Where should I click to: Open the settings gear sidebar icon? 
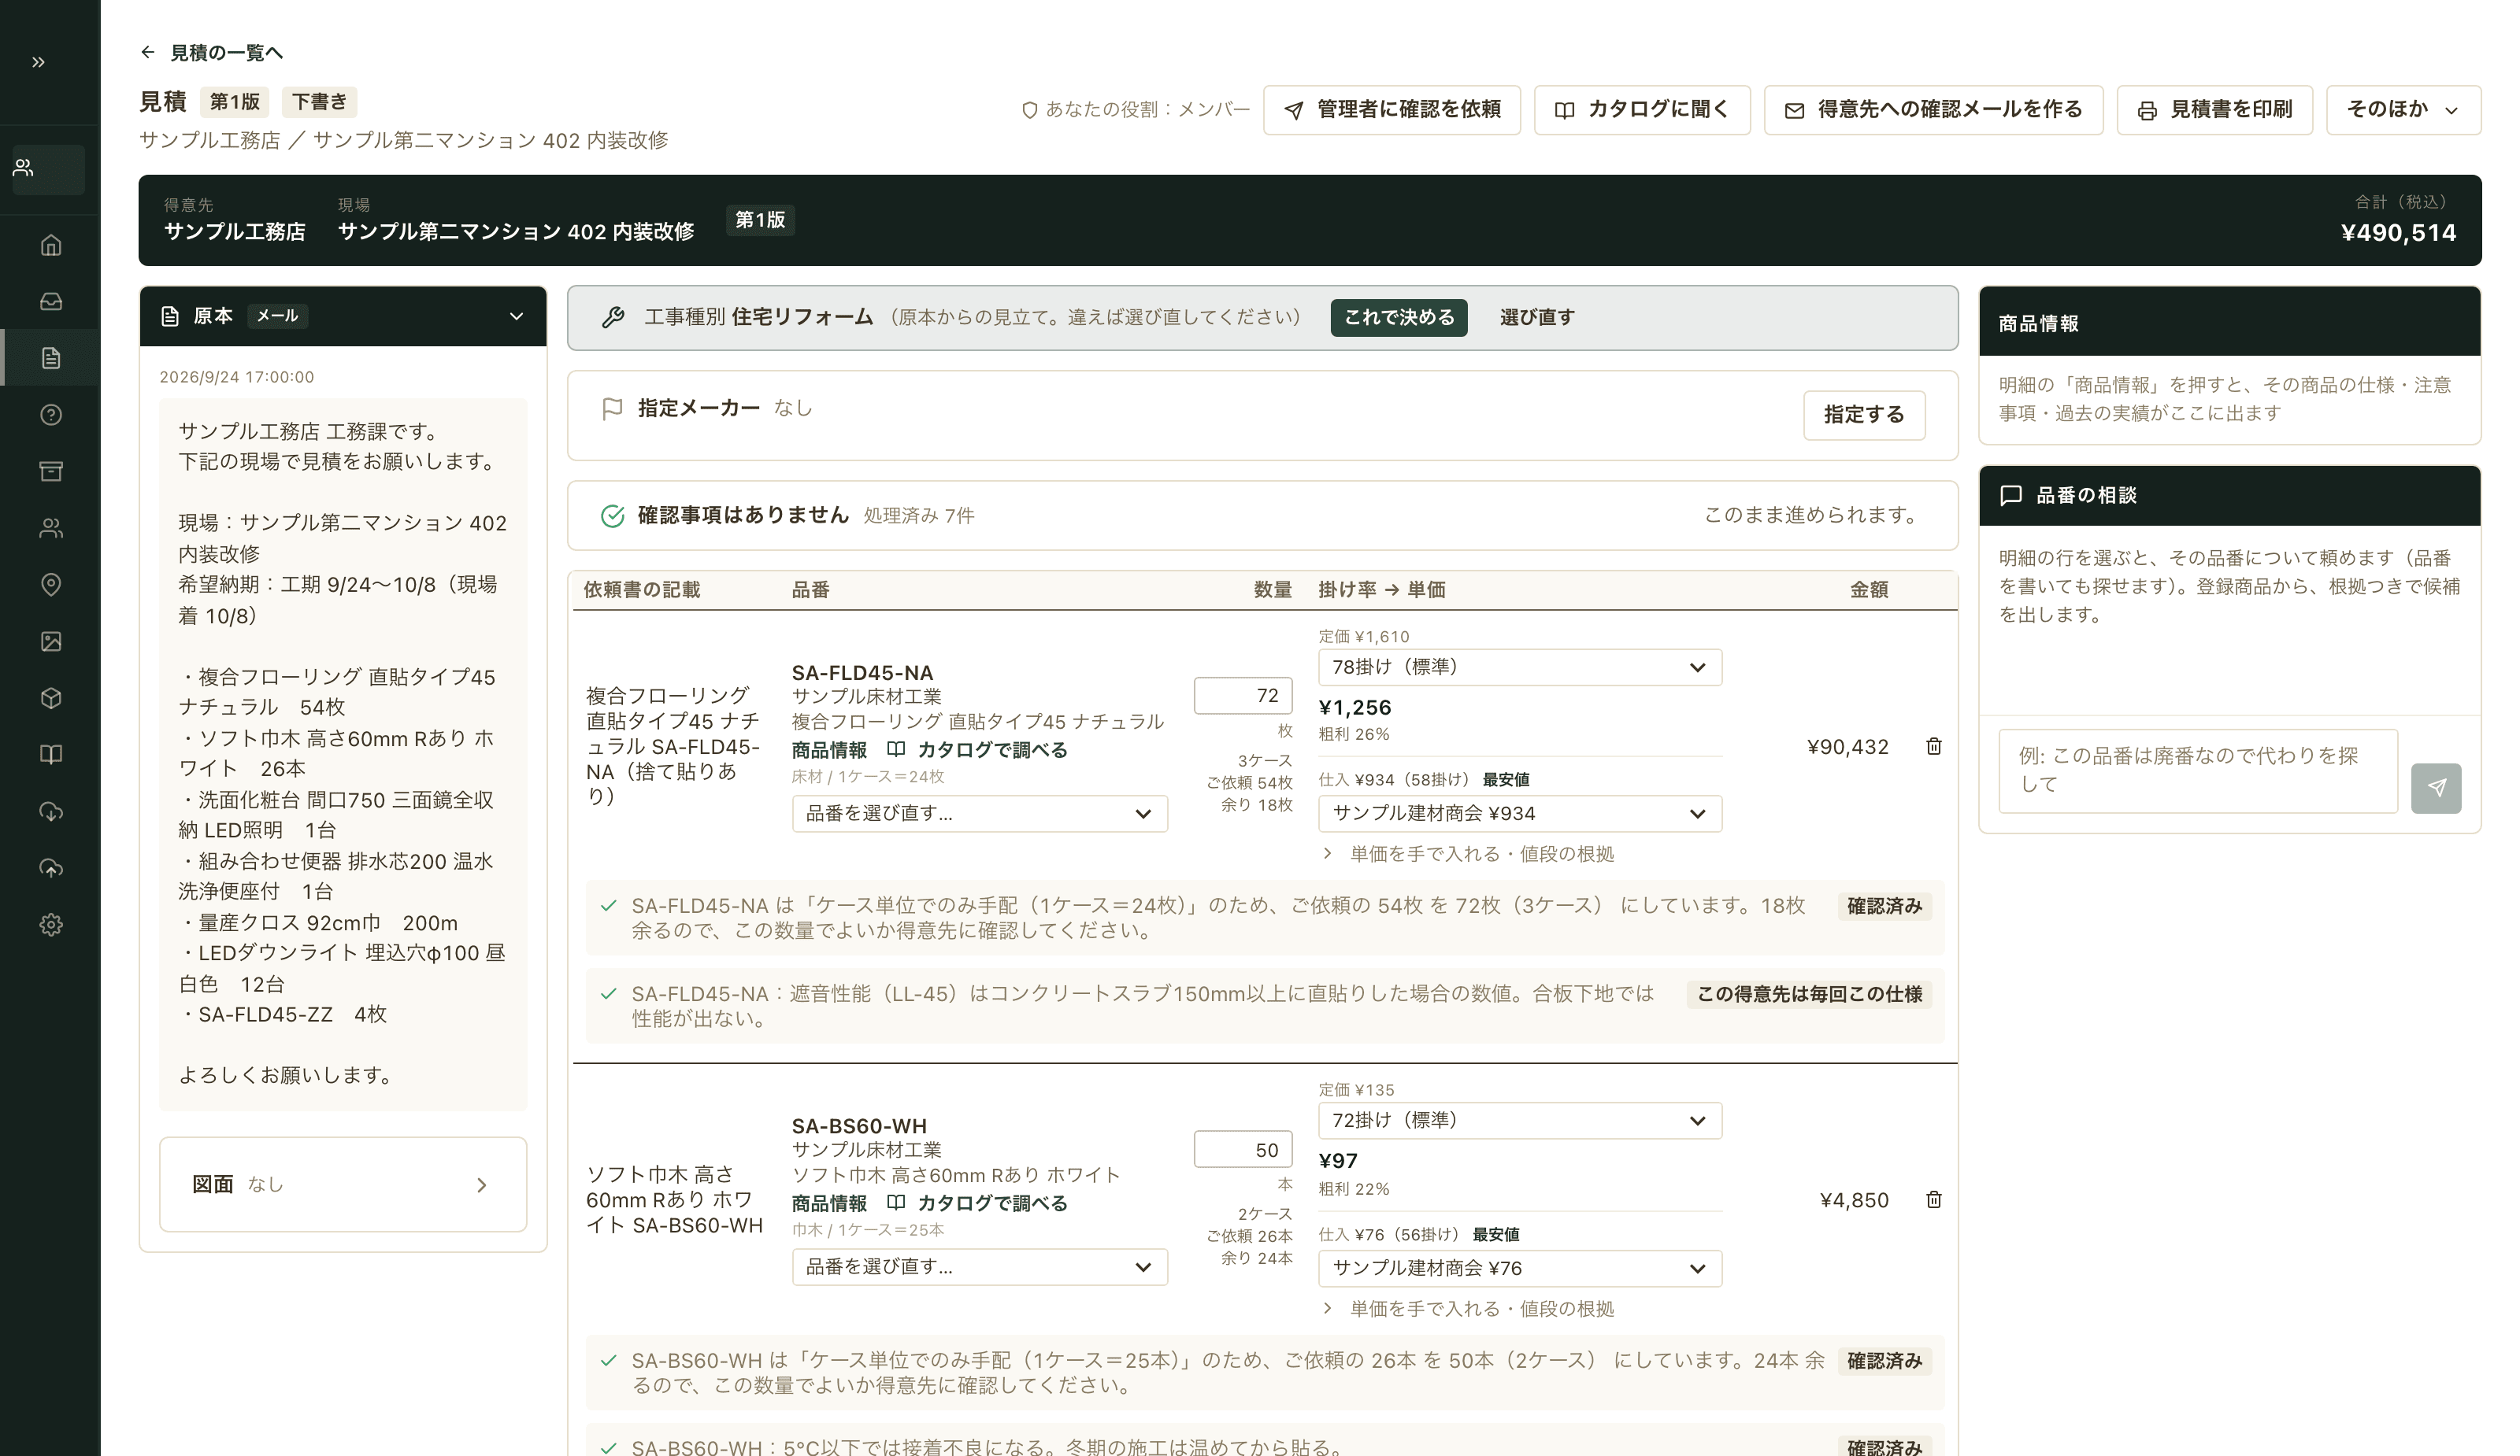coord(51,925)
